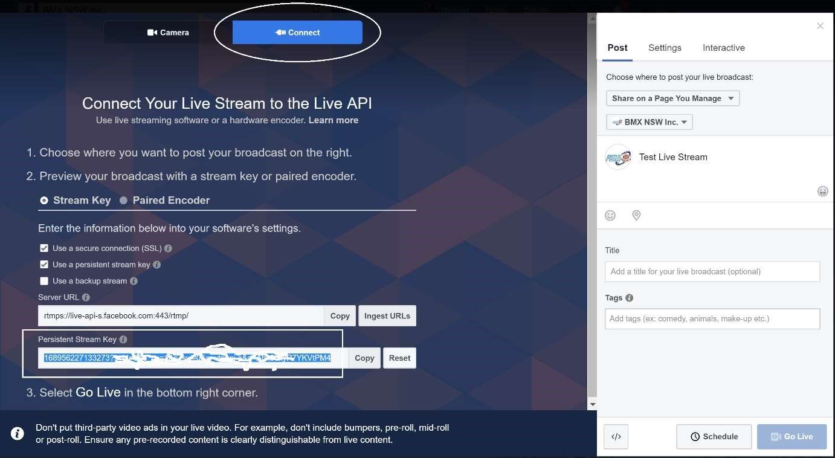835x458 pixels.
Task: Open the Ingest URLs list
Action: point(387,316)
